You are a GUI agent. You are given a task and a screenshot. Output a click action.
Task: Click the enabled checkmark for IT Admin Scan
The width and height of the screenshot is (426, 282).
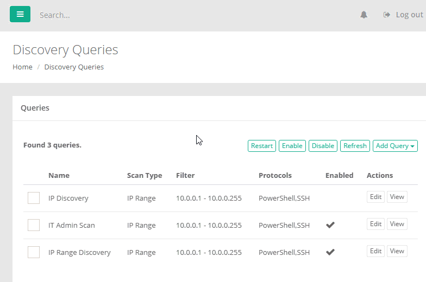click(x=330, y=225)
